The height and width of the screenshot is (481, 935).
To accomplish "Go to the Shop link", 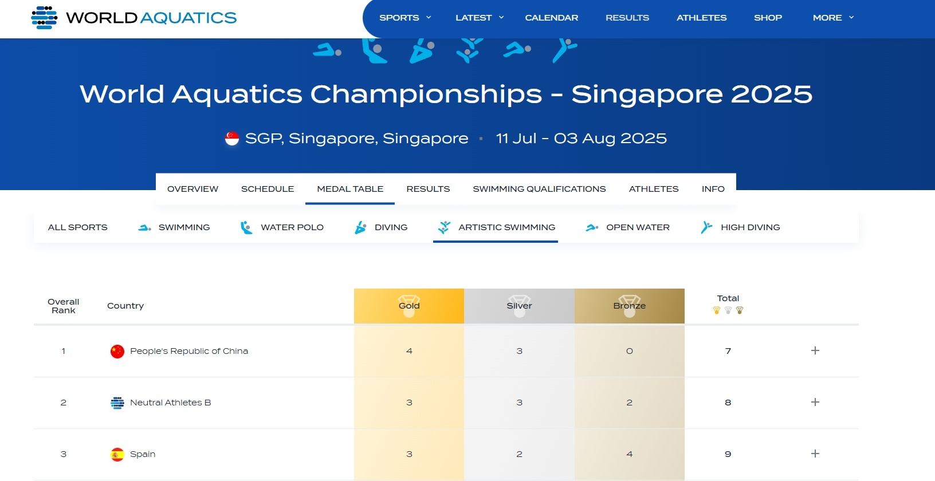I will (768, 18).
